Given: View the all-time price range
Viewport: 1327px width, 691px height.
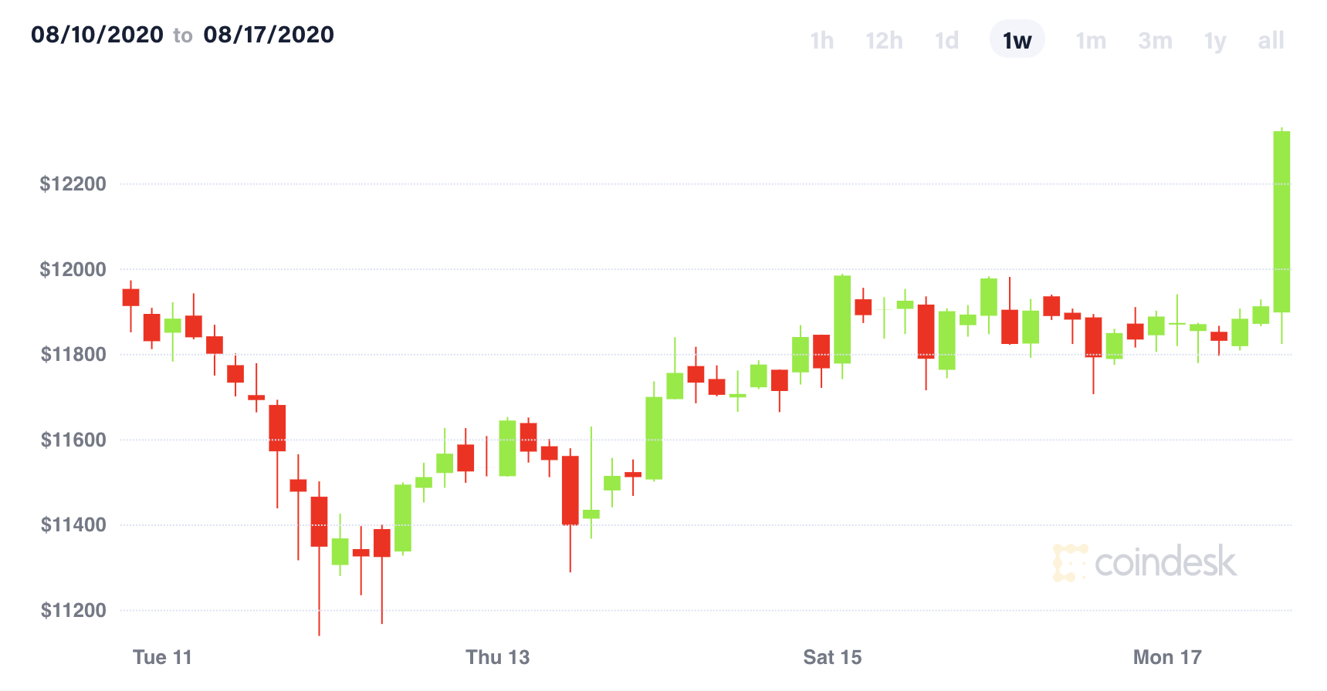Looking at the screenshot, I should point(1271,40).
